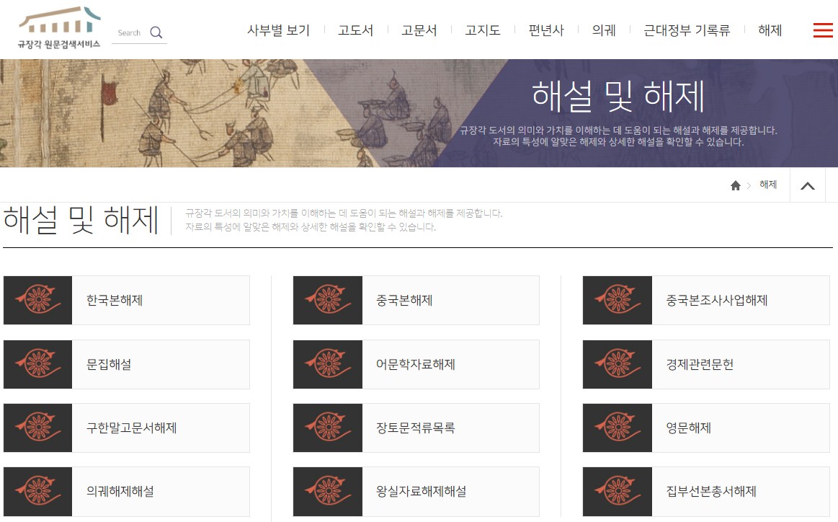Open the 문집해설 link

(x=109, y=364)
